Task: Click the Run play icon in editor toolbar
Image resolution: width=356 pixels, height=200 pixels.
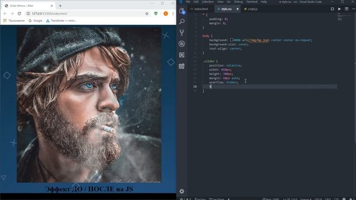Action: coord(339,9)
